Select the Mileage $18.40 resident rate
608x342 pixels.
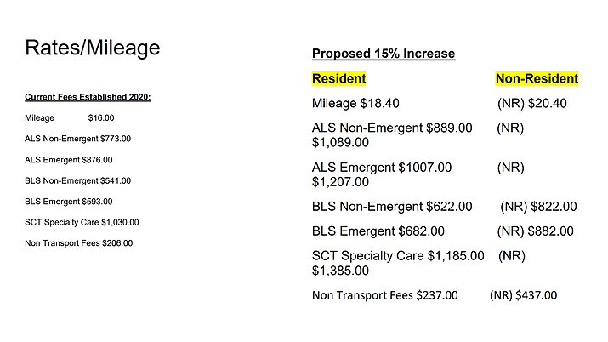point(355,104)
